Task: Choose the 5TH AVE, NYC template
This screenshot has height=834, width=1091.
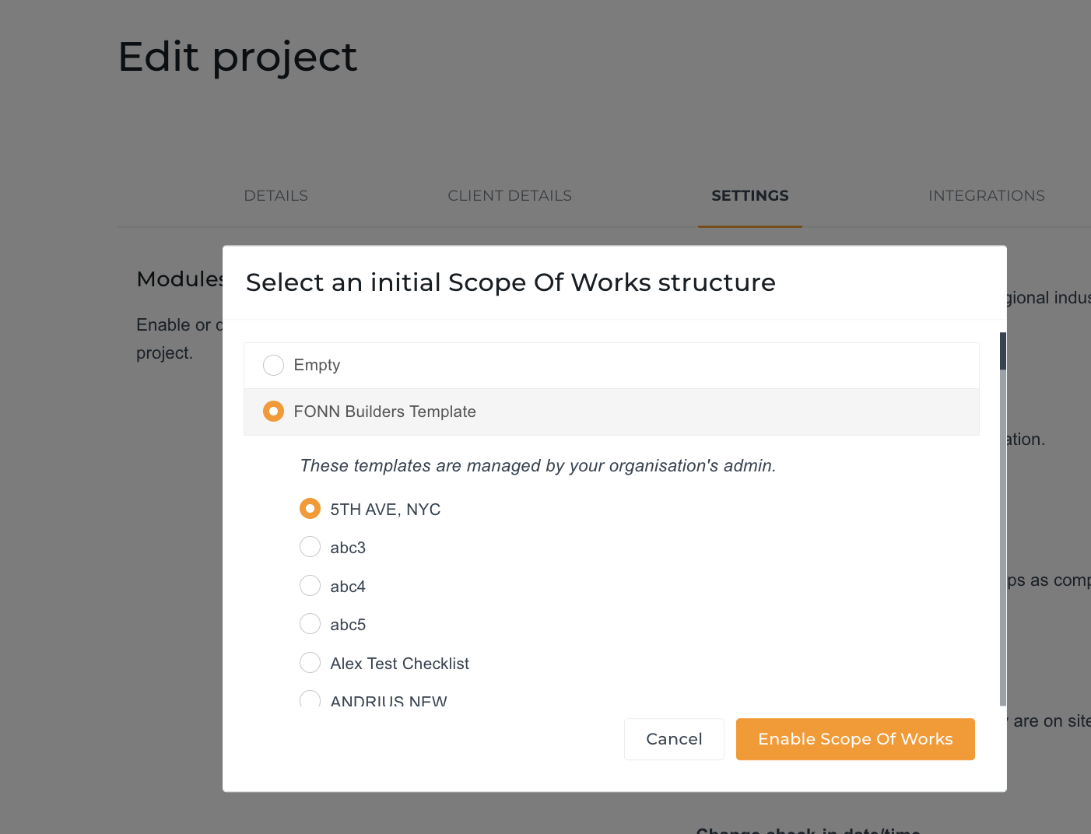Action: [310, 509]
